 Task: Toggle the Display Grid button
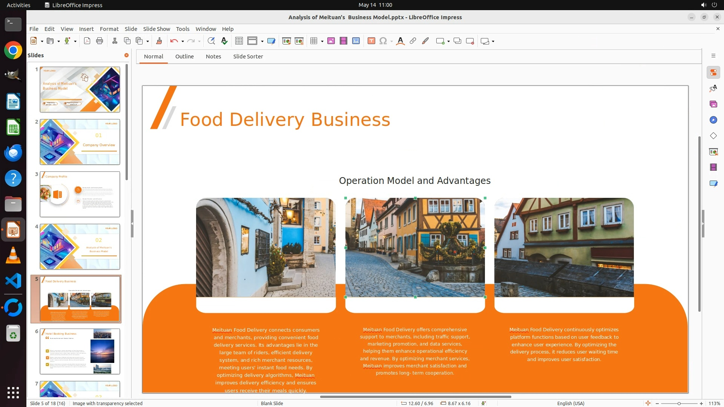pos(239,41)
